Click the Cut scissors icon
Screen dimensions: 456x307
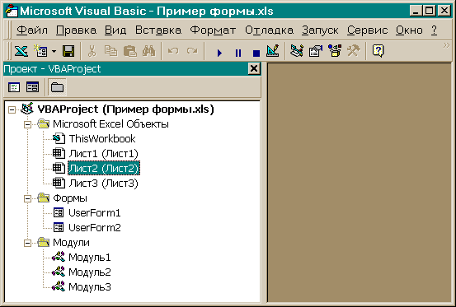pyautogui.click(x=92, y=51)
